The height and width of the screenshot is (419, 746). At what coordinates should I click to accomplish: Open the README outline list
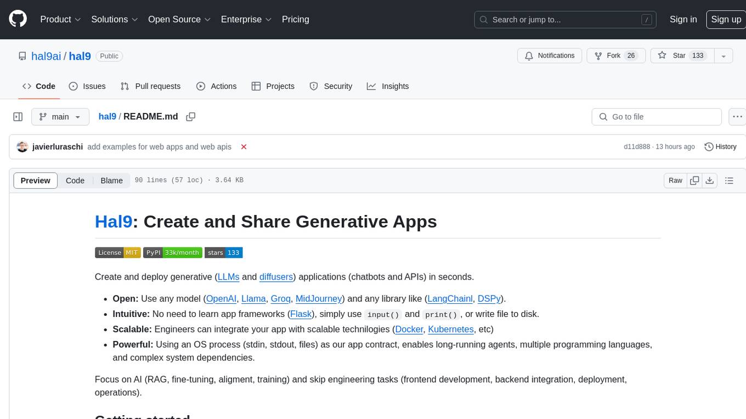tap(729, 180)
